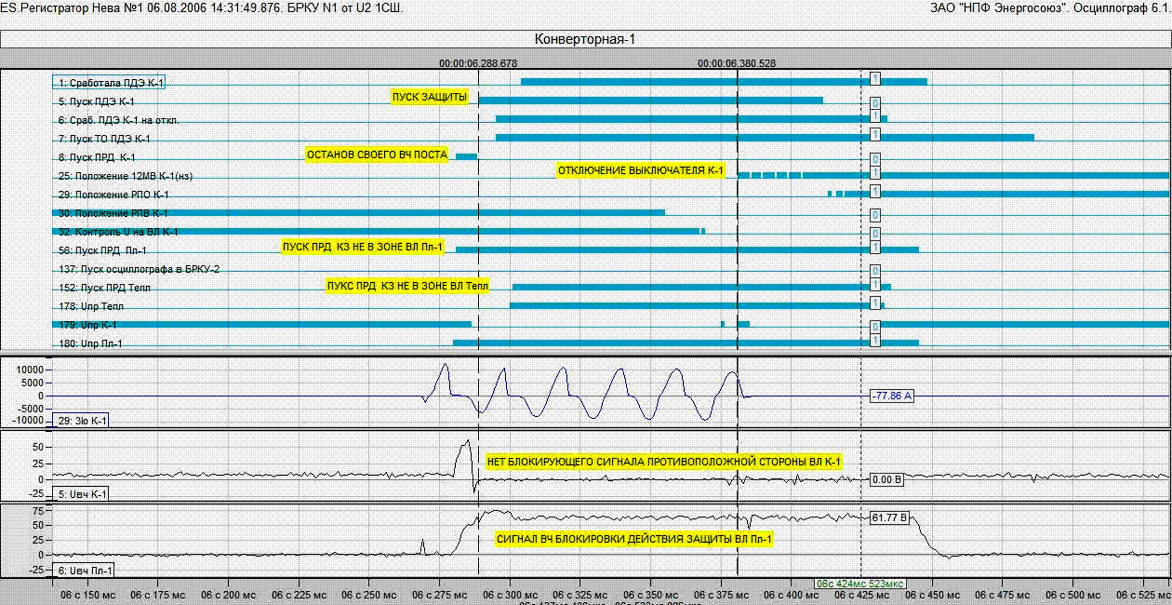The height and width of the screenshot is (605, 1172).
Task: Click signal label '7: Пуск ТО ПДЭ К-1'
Action: [x=103, y=139]
